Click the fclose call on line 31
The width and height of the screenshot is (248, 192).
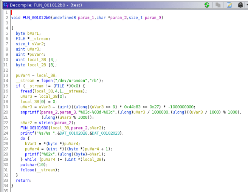28,170
